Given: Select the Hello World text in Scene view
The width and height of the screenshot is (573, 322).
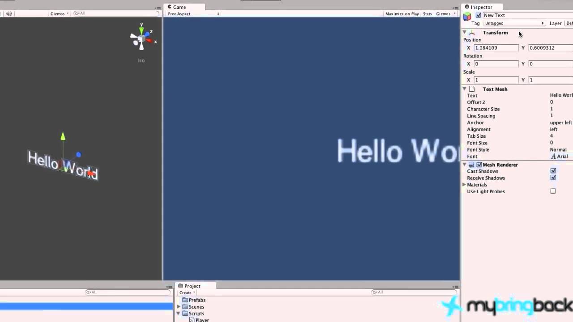Looking at the screenshot, I should pos(63,165).
